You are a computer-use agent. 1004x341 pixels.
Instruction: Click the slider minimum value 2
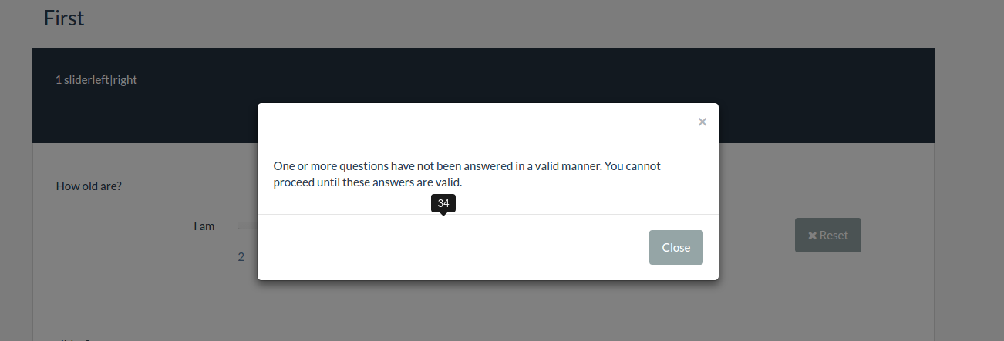coord(241,257)
